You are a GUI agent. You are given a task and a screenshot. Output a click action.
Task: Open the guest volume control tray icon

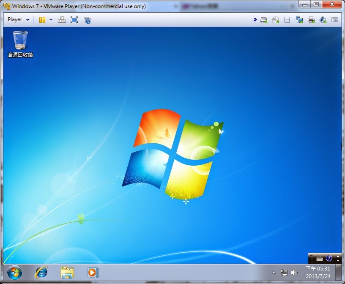coord(294,273)
